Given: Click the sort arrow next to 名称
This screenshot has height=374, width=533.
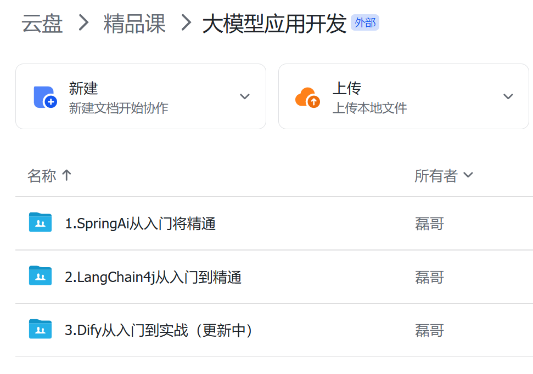Looking at the screenshot, I should [x=66, y=175].
